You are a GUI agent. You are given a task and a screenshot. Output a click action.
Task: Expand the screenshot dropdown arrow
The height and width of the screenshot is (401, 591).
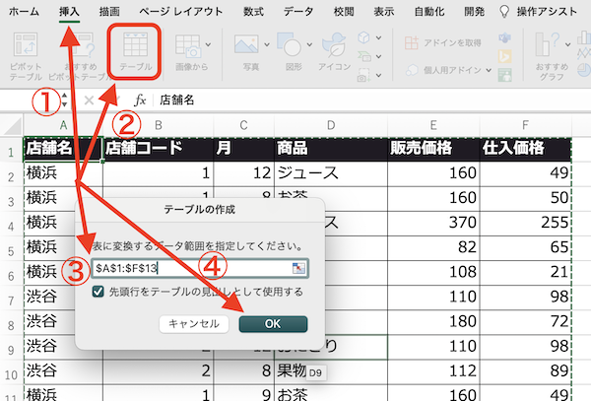pyautogui.click(x=379, y=76)
